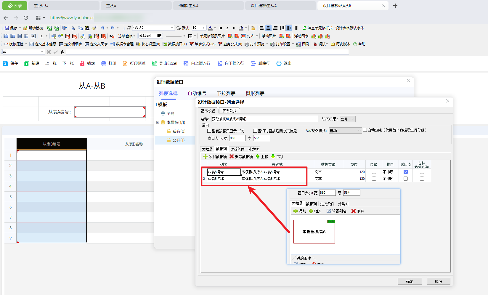Click the paste clipboard icon
This screenshot has height=295, width=488.
point(87,28)
